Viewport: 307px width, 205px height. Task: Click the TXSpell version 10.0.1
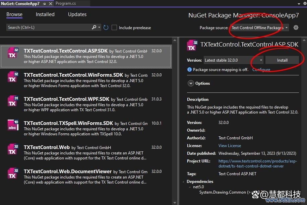click(x=157, y=123)
